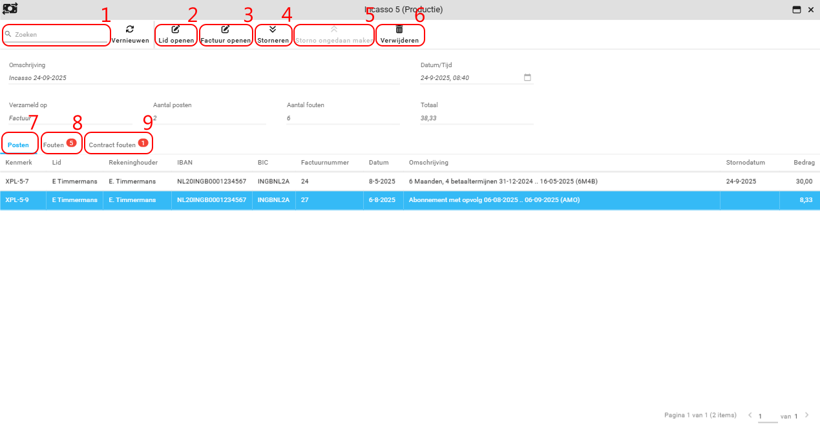Focus the Zoeken search field
Image resolution: width=820 pixels, height=428 pixels.
(59, 34)
